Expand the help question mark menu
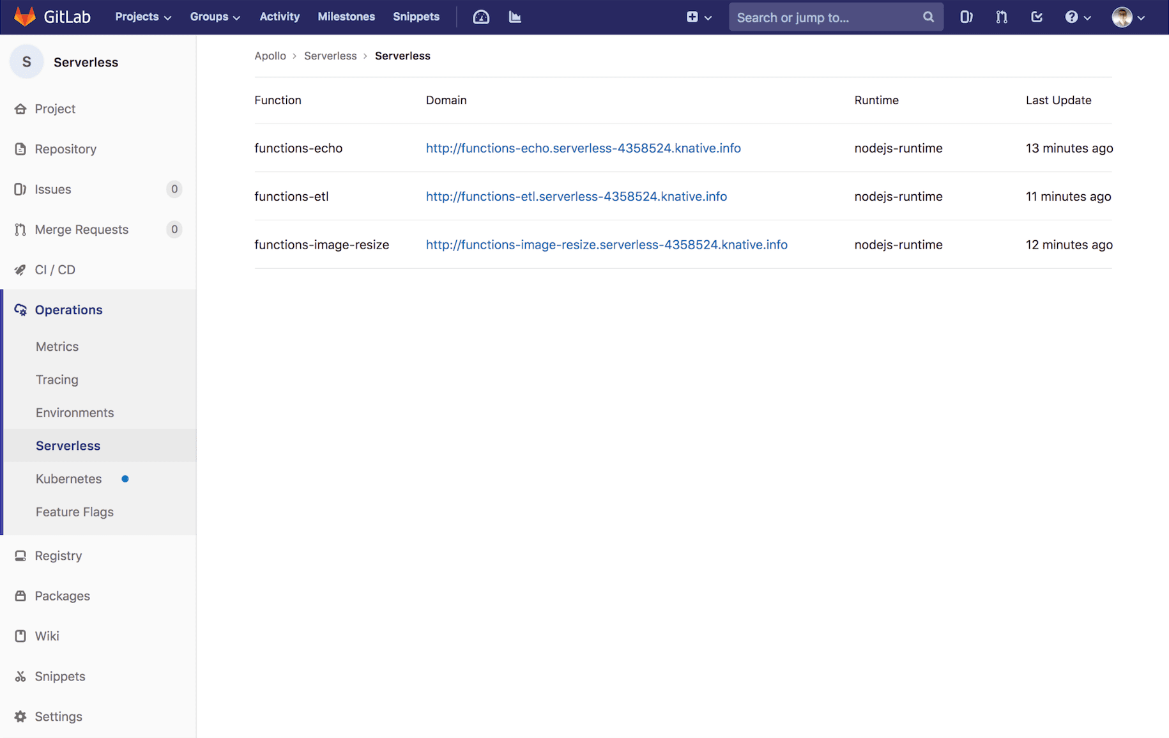The width and height of the screenshot is (1169, 738). (x=1078, y=17)
